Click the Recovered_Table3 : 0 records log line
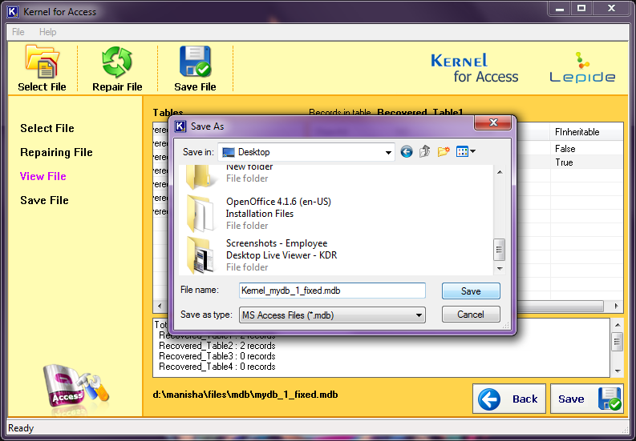636x441 pixels. [217, 356]
